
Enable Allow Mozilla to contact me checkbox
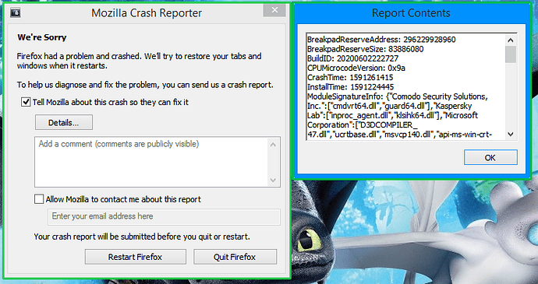[x=39, y=199]
